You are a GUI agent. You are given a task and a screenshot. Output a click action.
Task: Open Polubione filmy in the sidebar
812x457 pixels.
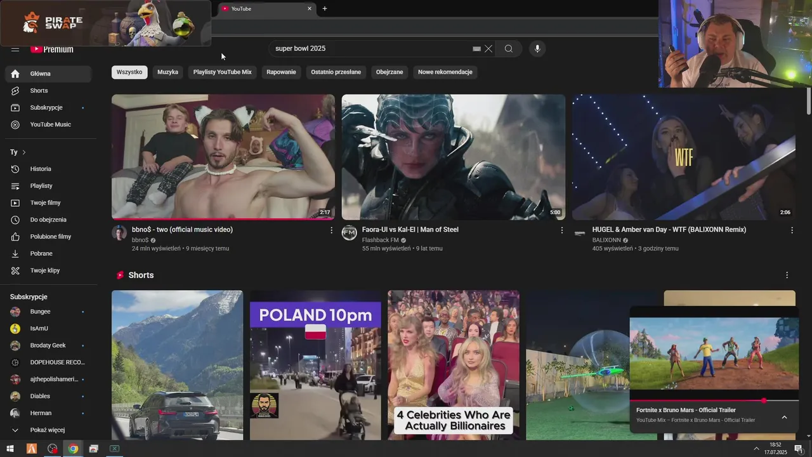[x=48, y=237]
